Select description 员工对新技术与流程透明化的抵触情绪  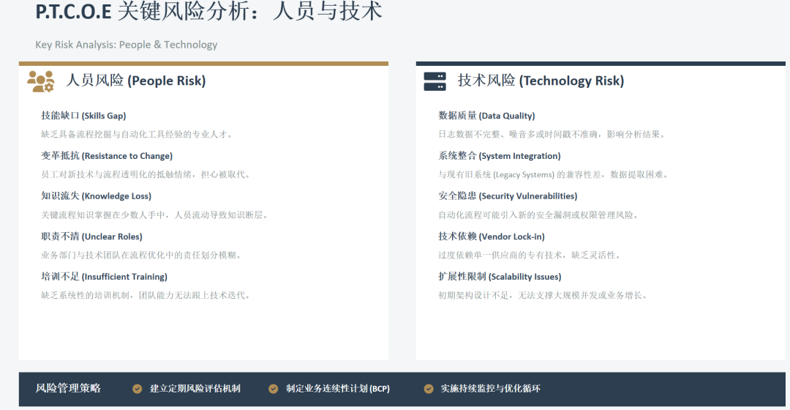(x=116, y=174)
